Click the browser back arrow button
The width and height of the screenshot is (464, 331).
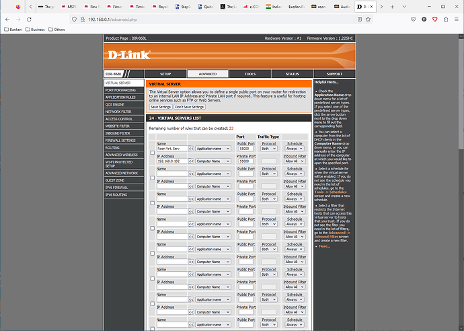point(8,20)
